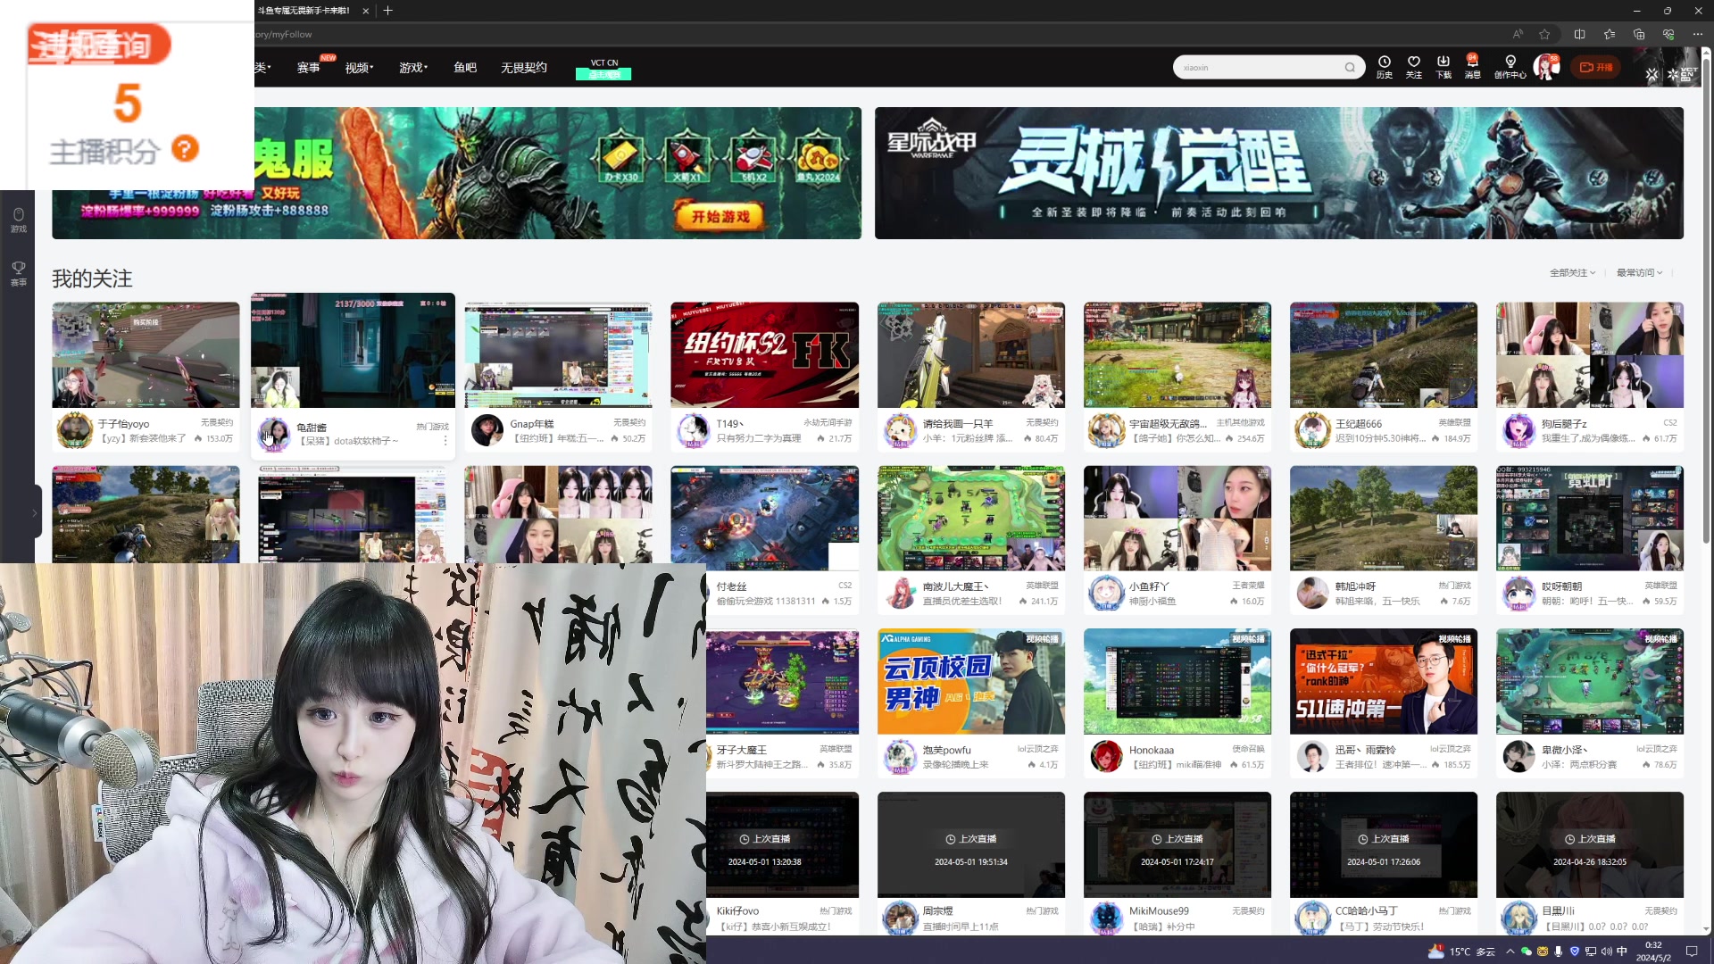The height and width of the screenshot is (964, 1714).
Task: Open the browser settings and more menu
Action: click(x=1697, y=34)
